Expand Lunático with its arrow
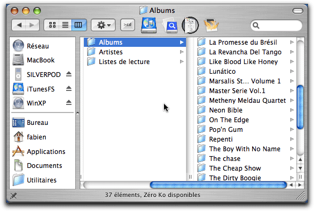Image resolution: width=314 pixels, height=211 pixels. tap(292, 71)
